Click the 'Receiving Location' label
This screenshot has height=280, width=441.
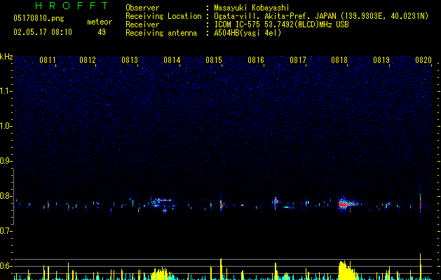163,16
